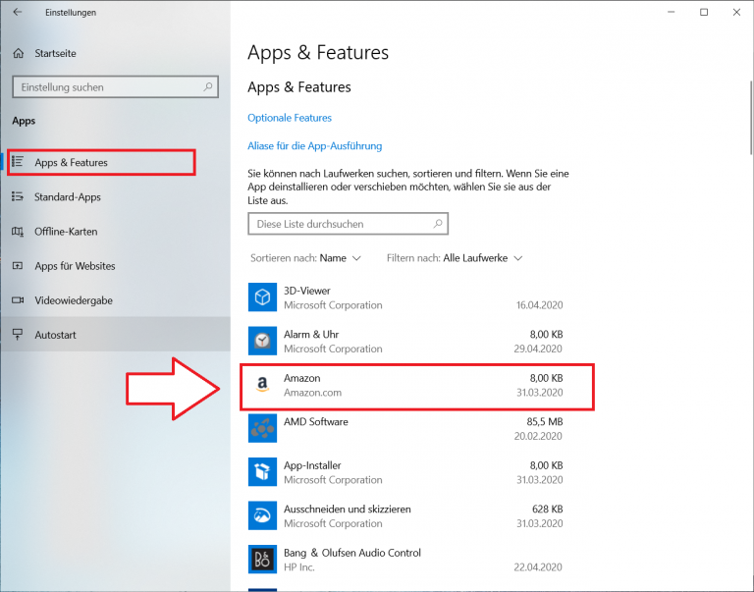This screenshot has height=592, width=754.
Task: Click the Alarm & Uhr clock icon
Action: tap(262, 341)
